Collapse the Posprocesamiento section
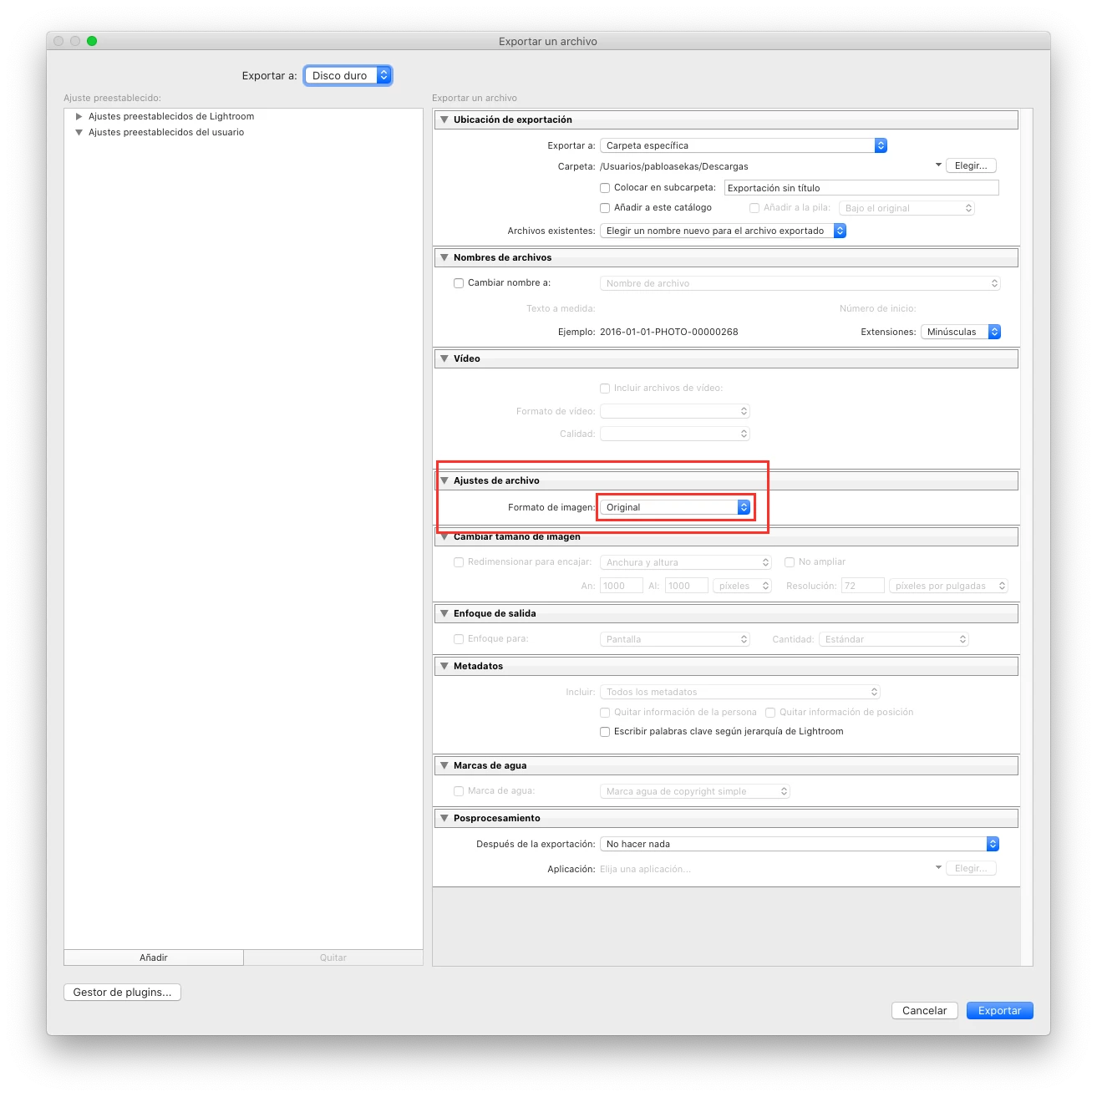Image resolution: width=1097 pixels, height=1097 pixels. [444, 818]
